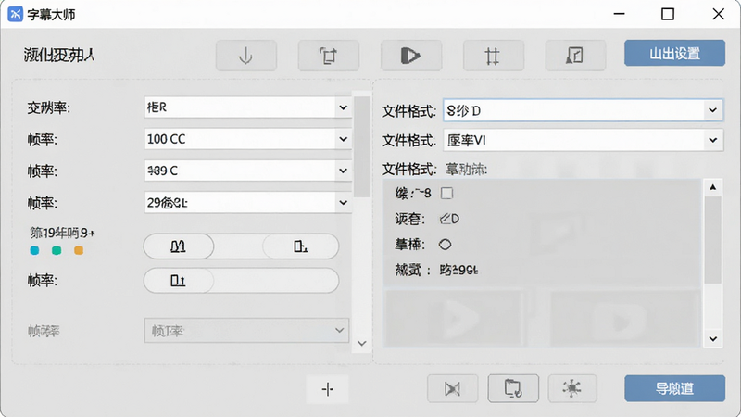Click the mirror flip icon button
Screen dimensions: 741x417
452,388
